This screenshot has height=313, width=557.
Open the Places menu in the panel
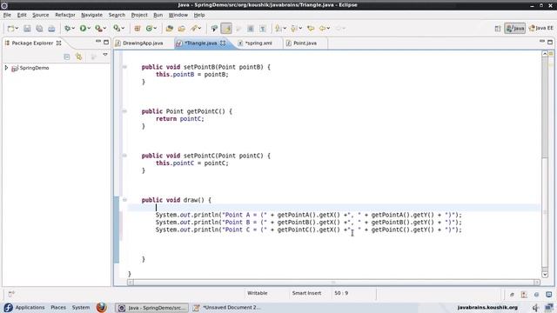[x=58, y=307]
